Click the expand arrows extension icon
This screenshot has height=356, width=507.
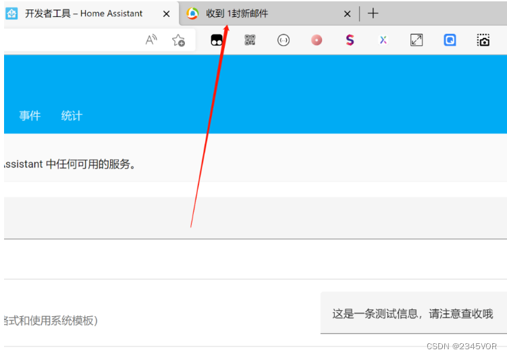417,40
